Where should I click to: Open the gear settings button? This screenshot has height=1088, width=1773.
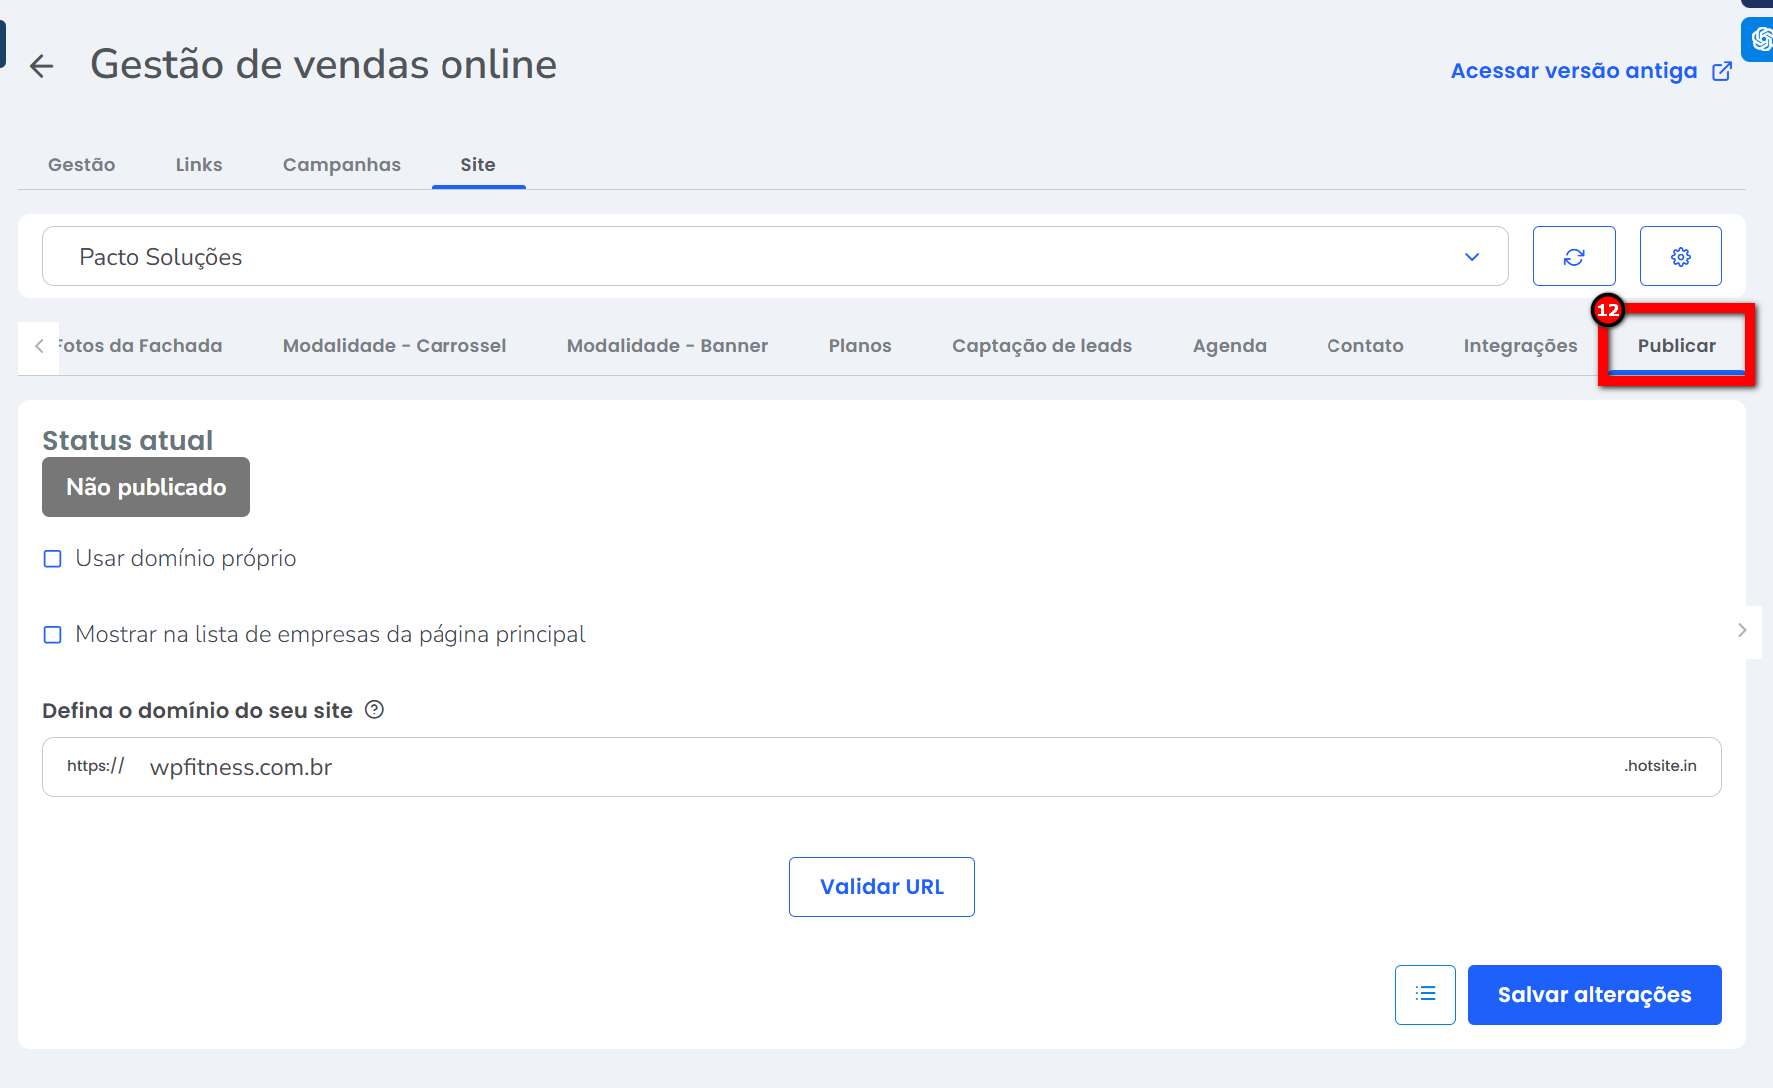tap(1680, 257)
